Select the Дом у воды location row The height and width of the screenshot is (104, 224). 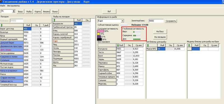pos(25,50)
